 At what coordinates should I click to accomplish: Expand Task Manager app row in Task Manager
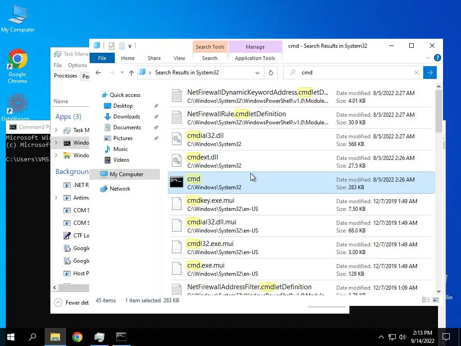[x=56, y=130]
